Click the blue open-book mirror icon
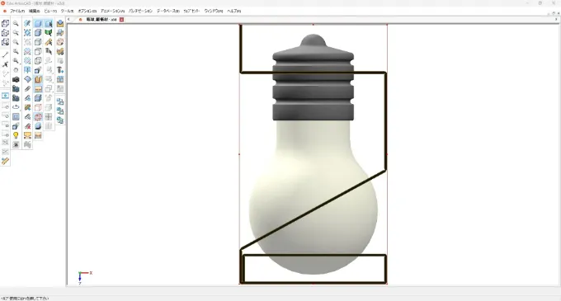 [x=27, y=70]
